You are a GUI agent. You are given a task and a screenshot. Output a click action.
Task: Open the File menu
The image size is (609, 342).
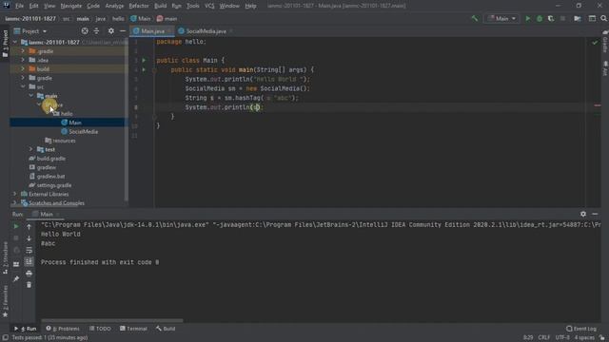point(19,6)
